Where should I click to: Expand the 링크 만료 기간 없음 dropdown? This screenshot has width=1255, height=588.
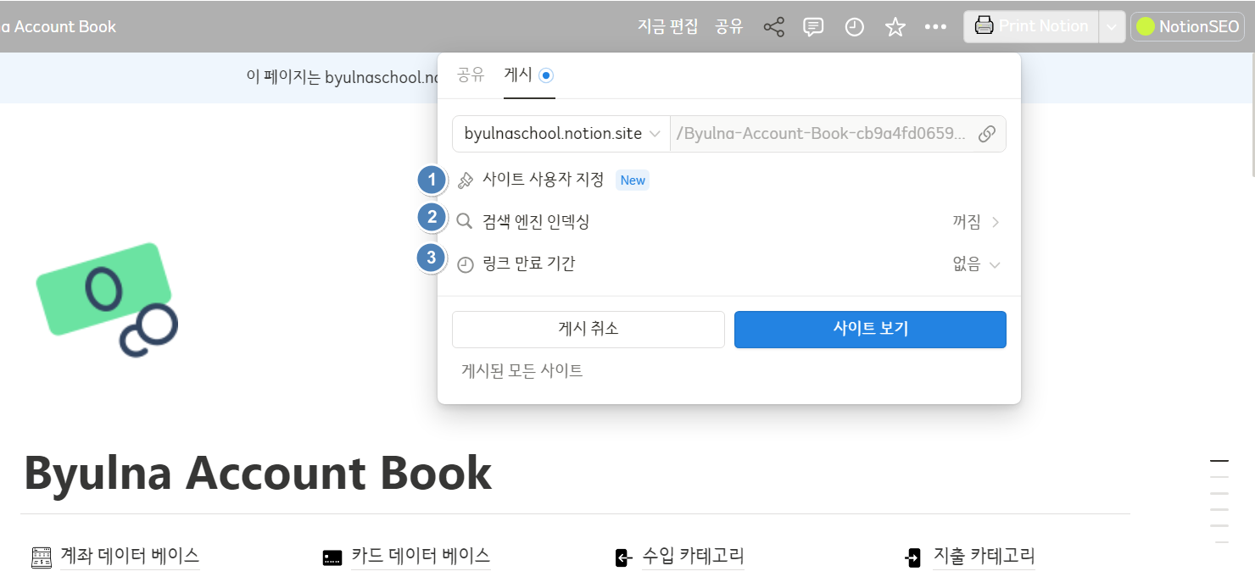(973, 263)
